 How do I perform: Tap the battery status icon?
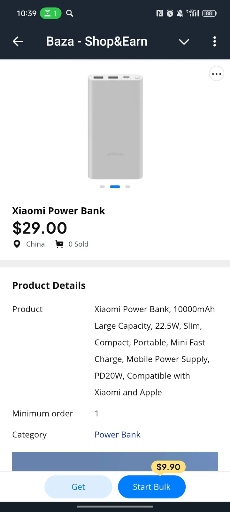[209, 13]
